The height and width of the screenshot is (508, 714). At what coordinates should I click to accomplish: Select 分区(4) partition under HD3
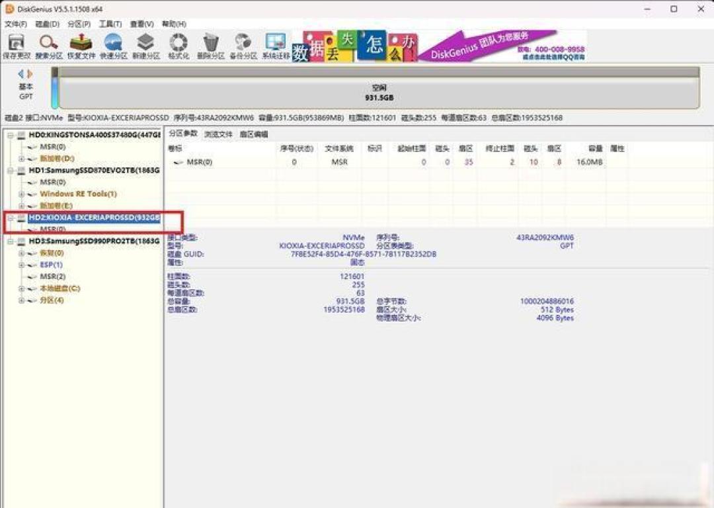pos(52,300)
